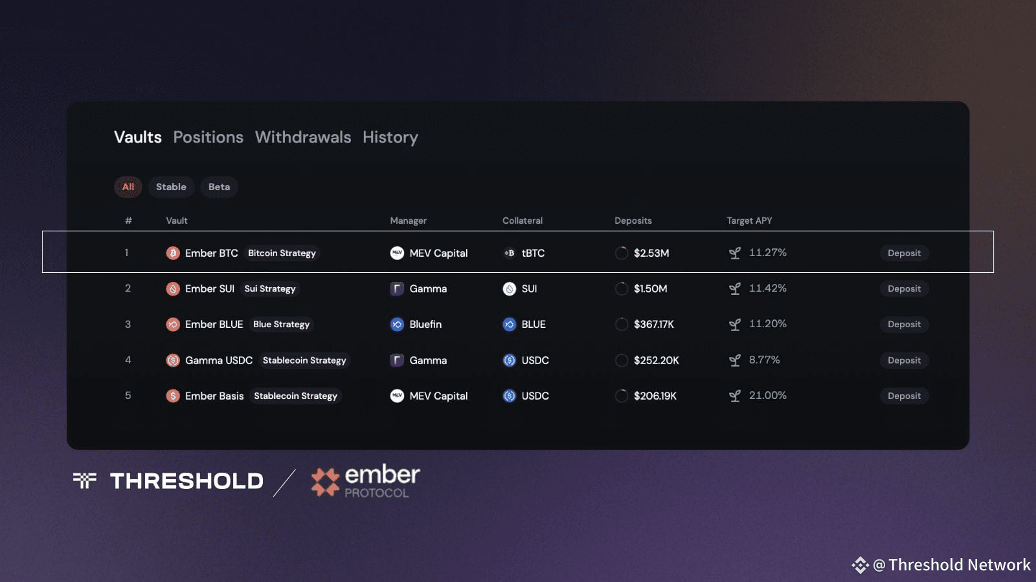The image size is (1036, 582).
Task: Click deposit progress ring next to $2.53M
Action: (622, 253)
